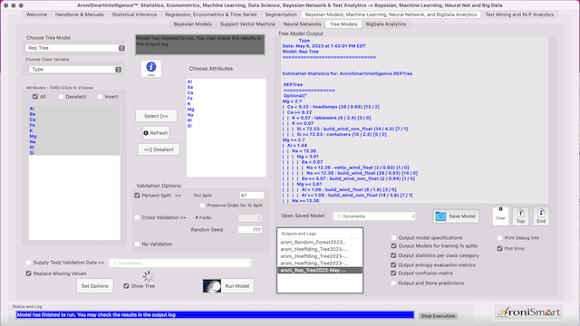This screenshot has width=580, height=326.
Task: Enable Supply Test/Validation Data
Action: (28, 263)
